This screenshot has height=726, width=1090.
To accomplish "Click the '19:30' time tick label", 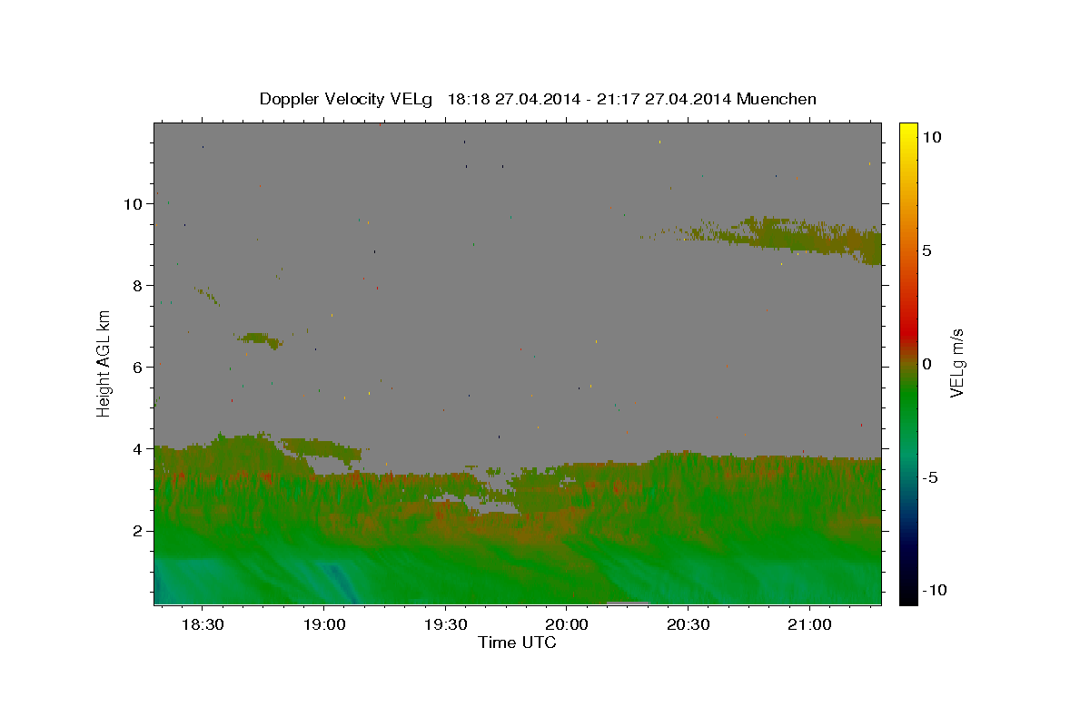I will [445, 625].
